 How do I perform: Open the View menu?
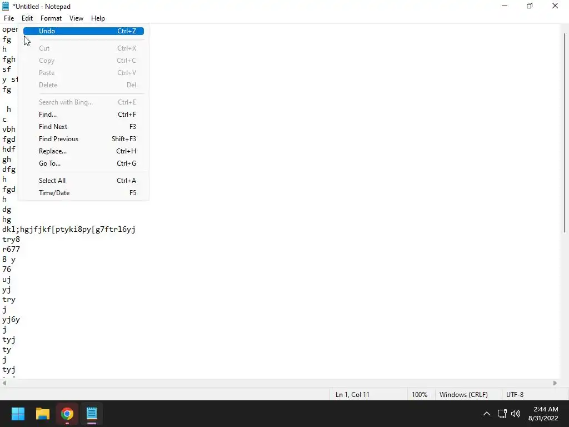coord(76,18)
